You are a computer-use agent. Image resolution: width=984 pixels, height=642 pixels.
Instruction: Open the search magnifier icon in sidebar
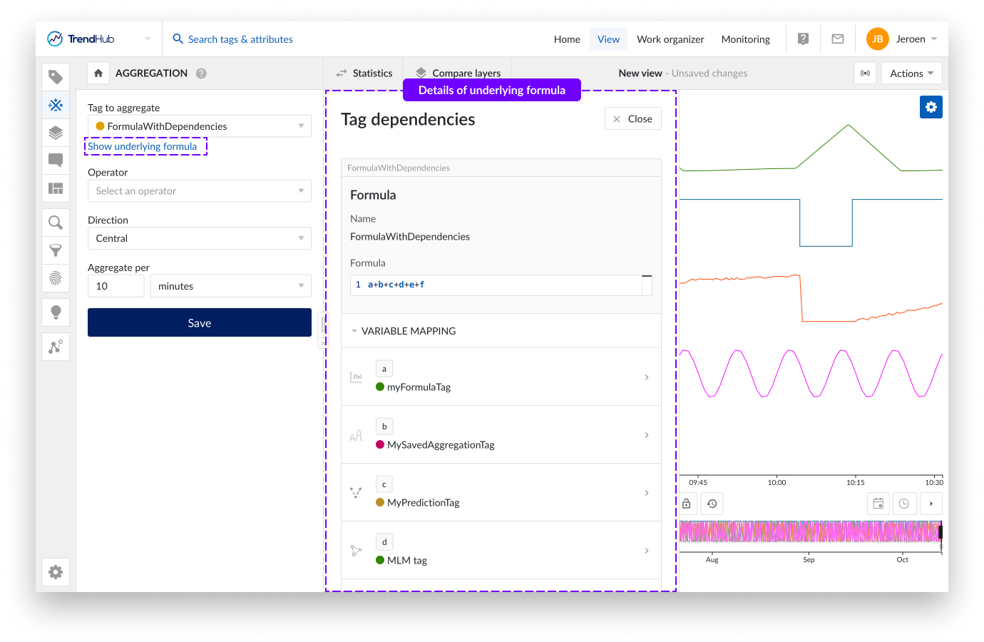coord(56,223)
